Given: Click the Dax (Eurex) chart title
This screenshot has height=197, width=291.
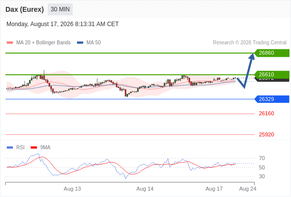Looking at the screenshot, I should pyautogui.click(x=25, y=9).
